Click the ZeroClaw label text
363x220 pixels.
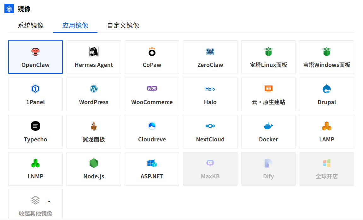click(x=210, y=65)
